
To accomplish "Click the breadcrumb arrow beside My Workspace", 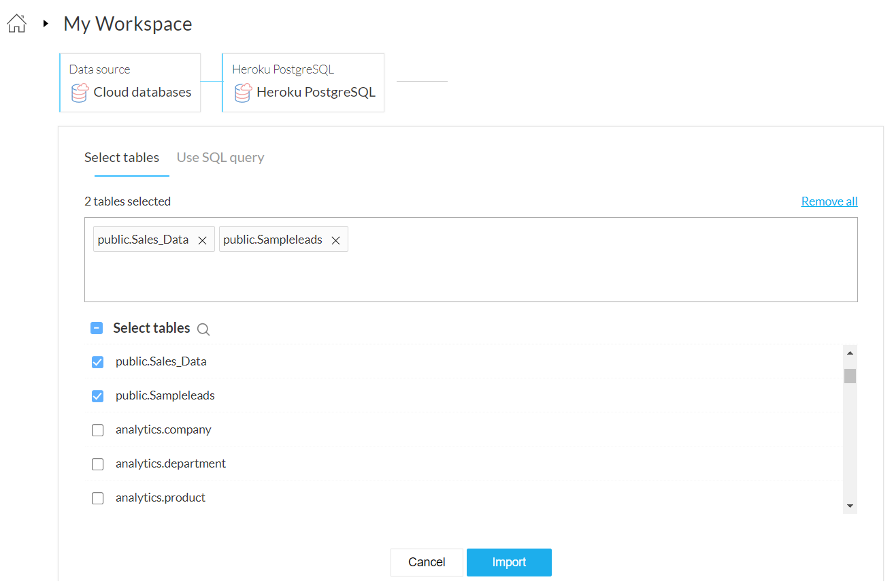I will pyautogui.click(x=46, y=24).
